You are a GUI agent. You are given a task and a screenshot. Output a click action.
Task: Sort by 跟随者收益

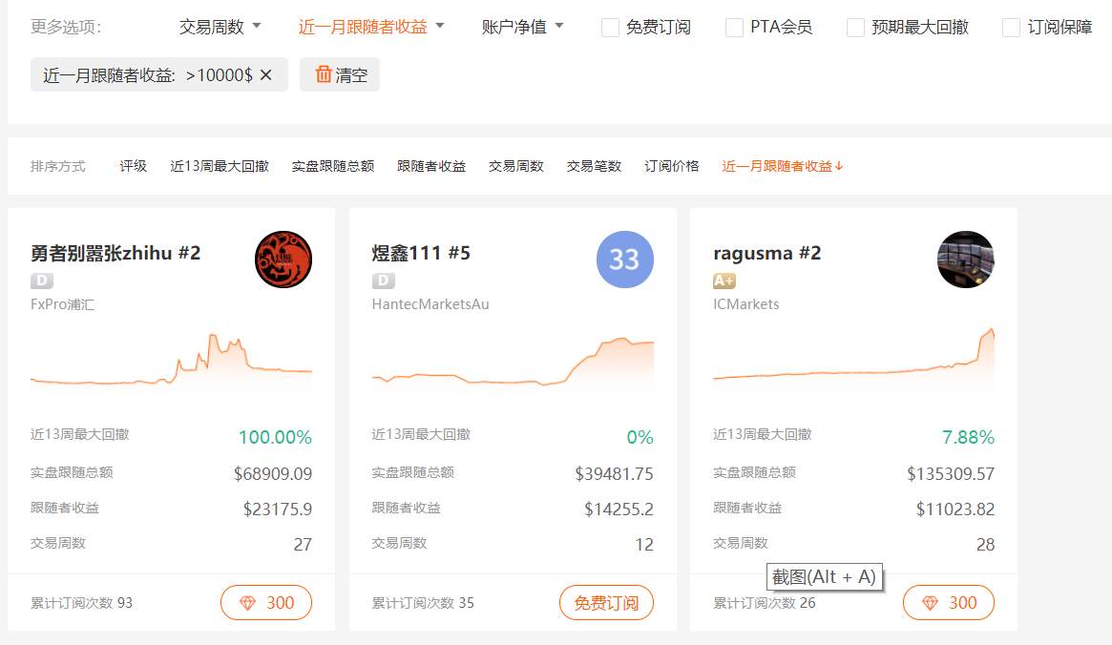tap(431, 166)
